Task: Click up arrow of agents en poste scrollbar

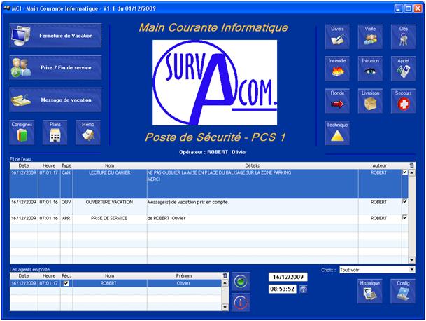Action: coord(225,283)
